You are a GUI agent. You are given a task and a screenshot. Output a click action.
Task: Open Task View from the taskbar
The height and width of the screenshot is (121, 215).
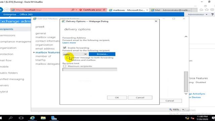click(21, 118)
